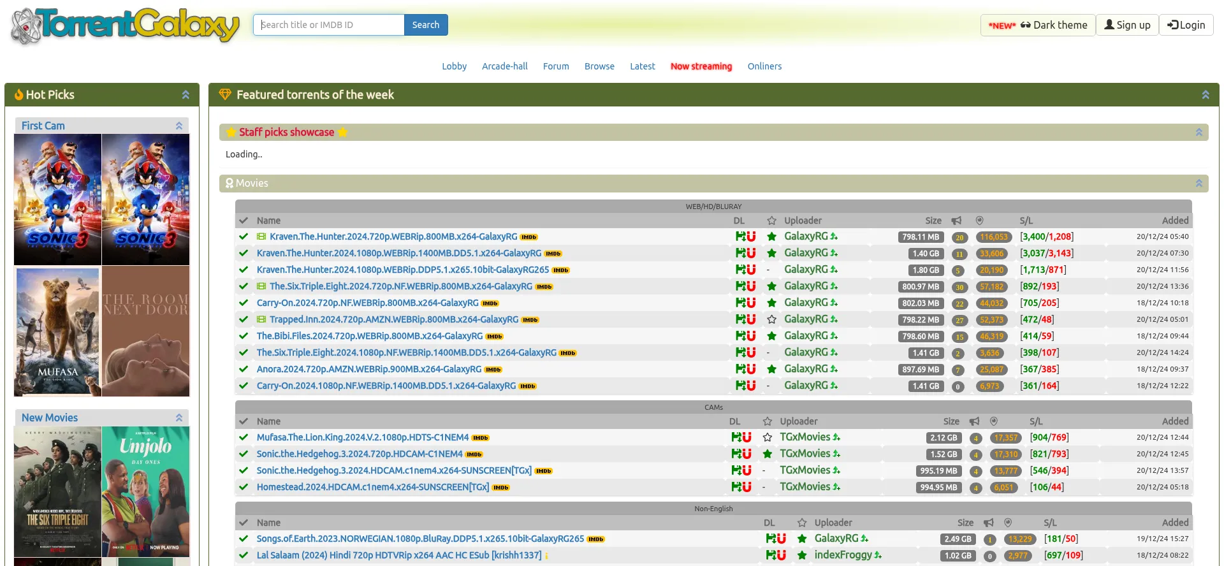Click film strip icon before The.Six.Triple.Eight 720p
Image resolution: width=1224 pixels, height=566 pixels.
pos(261,286)
